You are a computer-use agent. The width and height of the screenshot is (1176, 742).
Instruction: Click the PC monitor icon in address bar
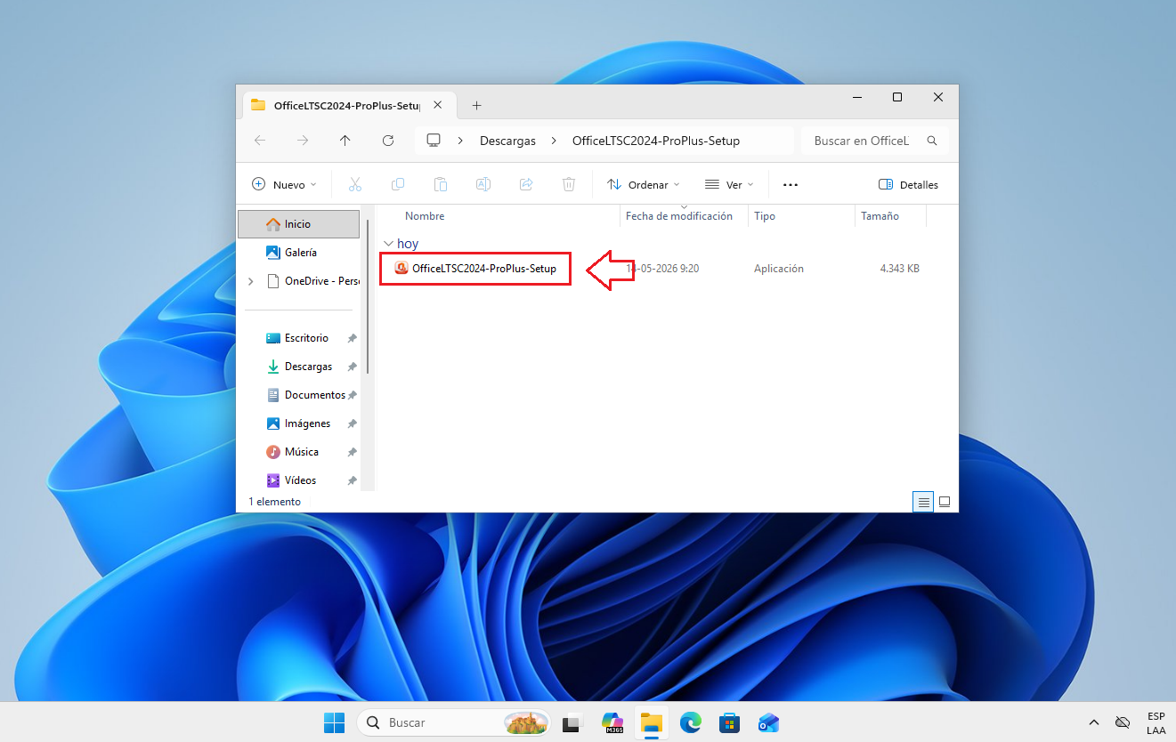coord(434,141)
